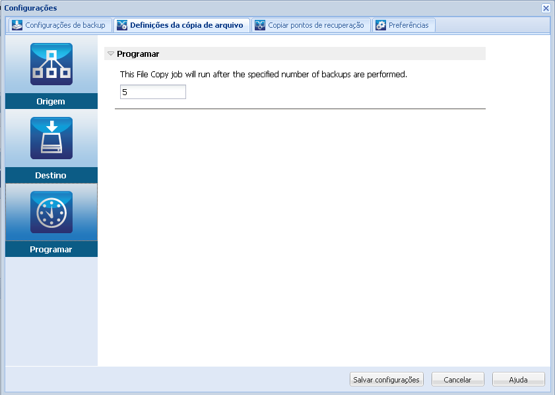Image resolution: width=555 pixels, height=395 pixels.
Task: Open the Origem network hierarchy icon
Action: coord(51,64)
